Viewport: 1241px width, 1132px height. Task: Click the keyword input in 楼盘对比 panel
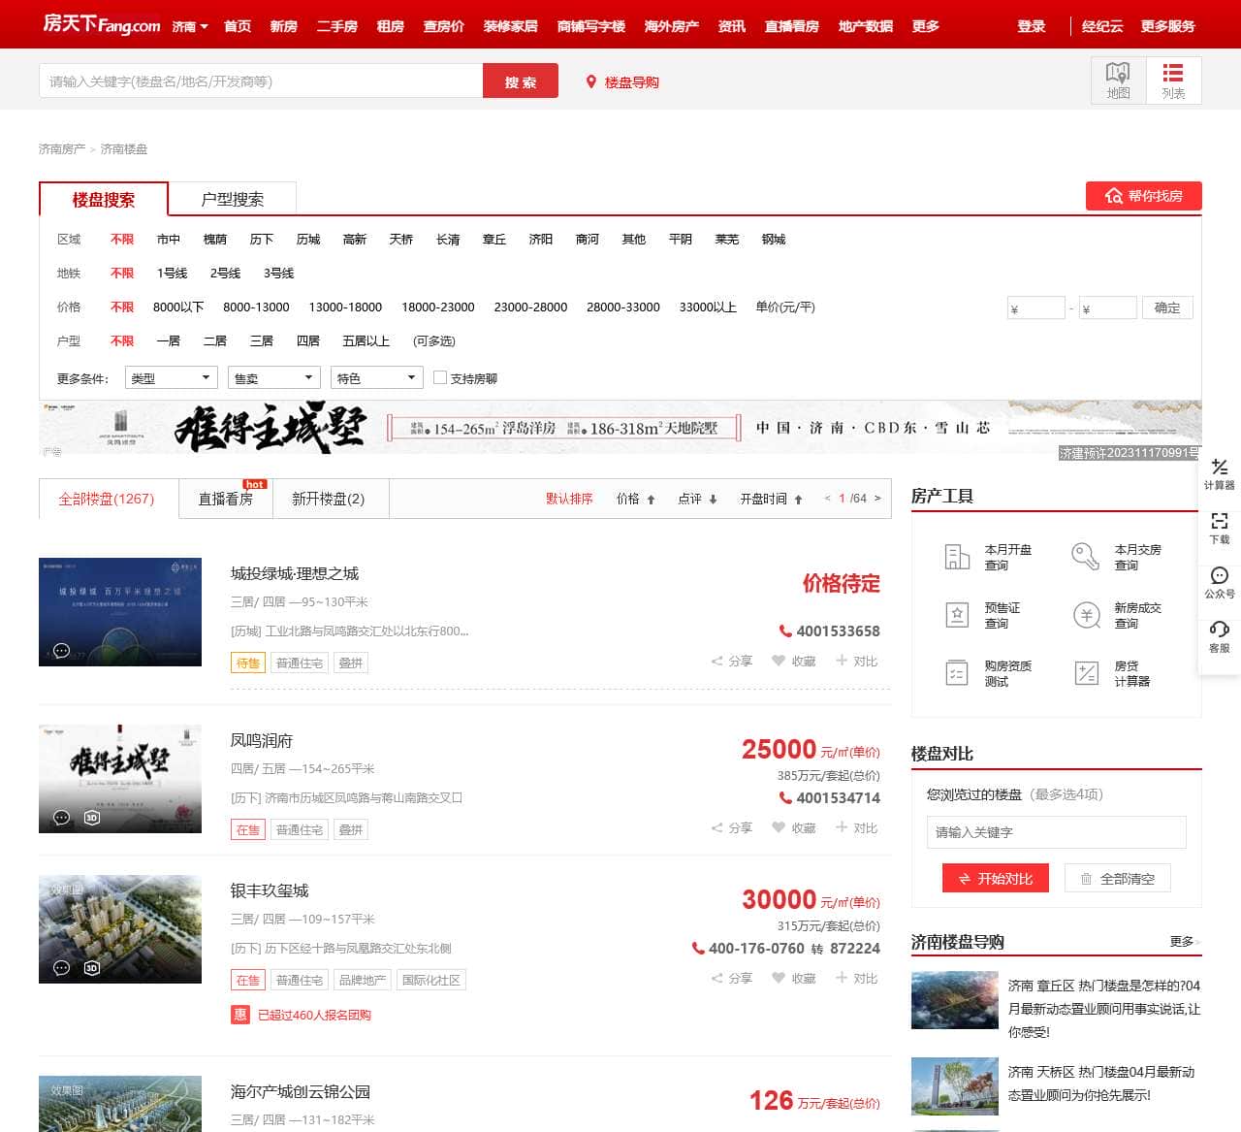1055,831
